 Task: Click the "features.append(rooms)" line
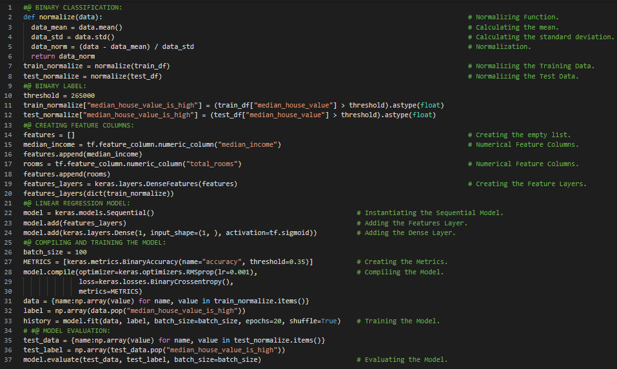(67, 174)
